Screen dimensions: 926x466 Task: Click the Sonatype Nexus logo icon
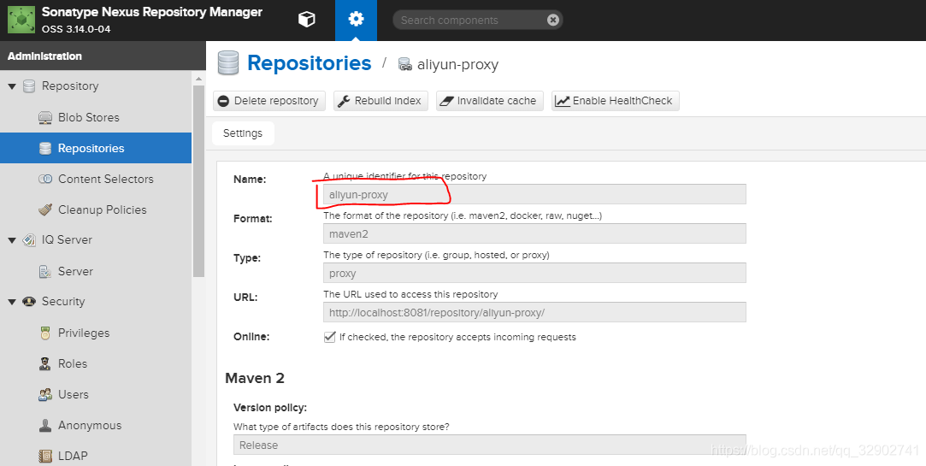(x=21, y=20)
